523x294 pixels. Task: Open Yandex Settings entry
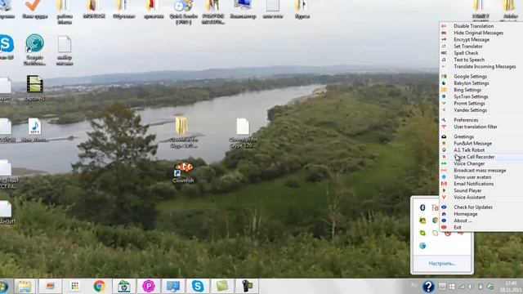click(x=470, y=110)
